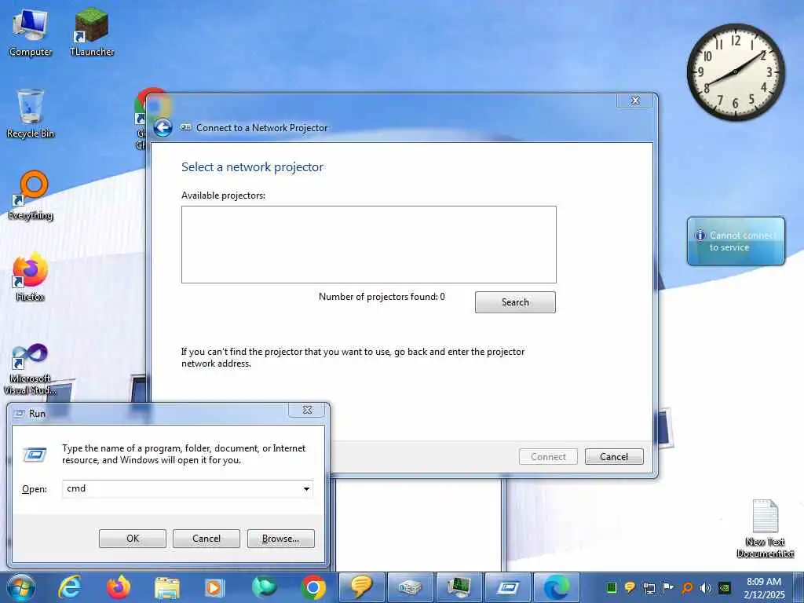Launch Internet Explorer from the taskbar
804x603 pixels.
coord(70,587)
